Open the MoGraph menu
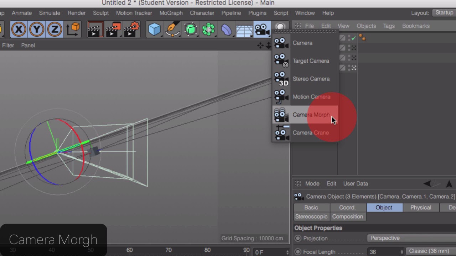The width and height of the screenshot is (456, 256). tap(171, 13)
